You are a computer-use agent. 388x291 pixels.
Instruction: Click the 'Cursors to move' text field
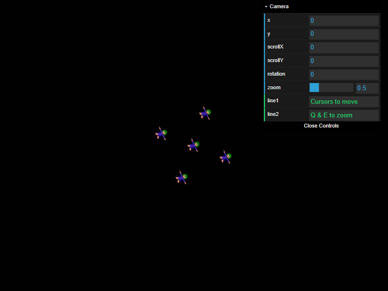tap(344, 101)
